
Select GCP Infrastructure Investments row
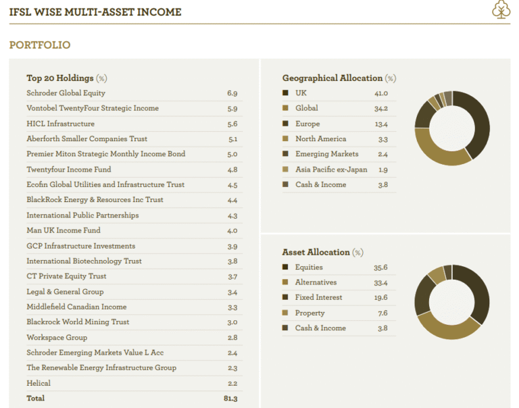(x=134, y=246)
